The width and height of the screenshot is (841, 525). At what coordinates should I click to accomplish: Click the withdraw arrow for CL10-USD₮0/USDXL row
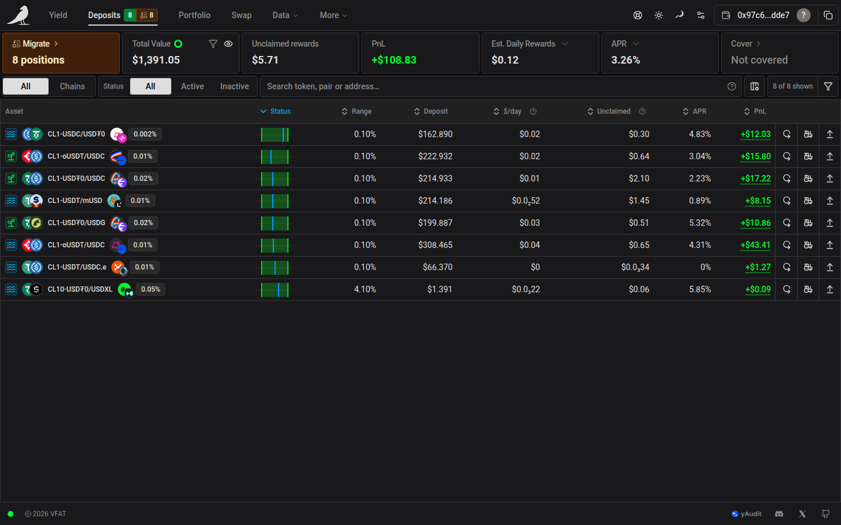(830, 289)
